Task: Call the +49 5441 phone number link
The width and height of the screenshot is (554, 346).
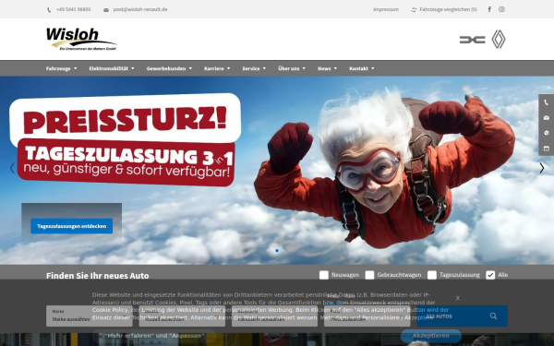Action: tap(73, 9)
